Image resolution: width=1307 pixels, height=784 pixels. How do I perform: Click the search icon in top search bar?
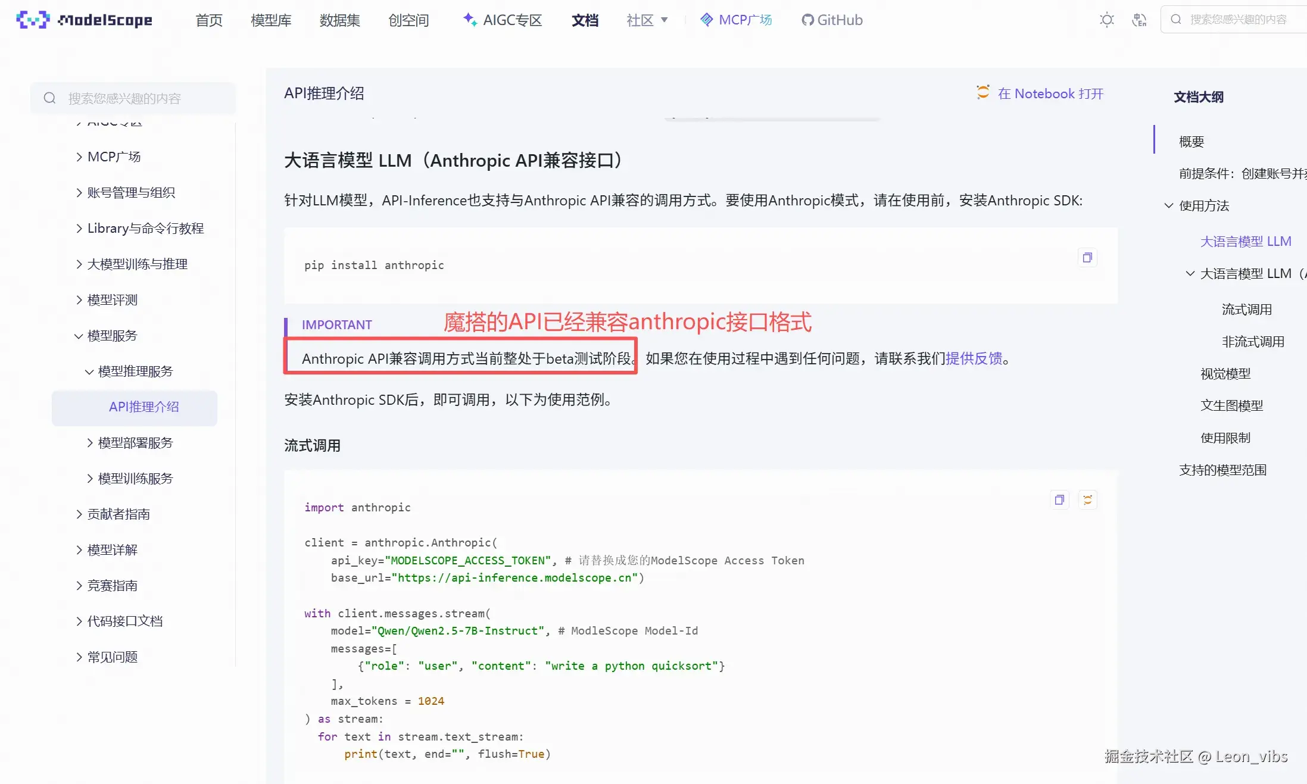tap(1176, 20)
